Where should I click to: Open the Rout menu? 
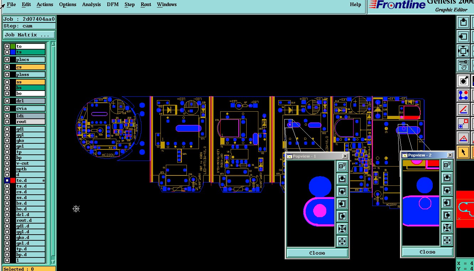coord(146,5)
